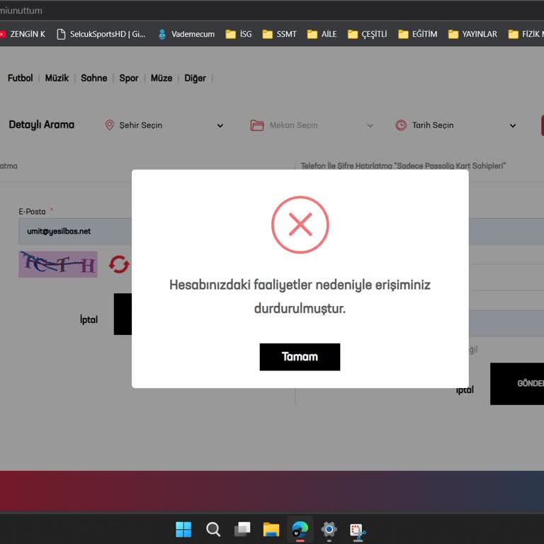Click the Mekan folder icon

257,125
